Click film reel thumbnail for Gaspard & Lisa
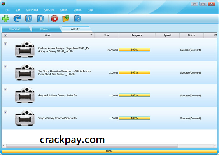 point(25,95)
